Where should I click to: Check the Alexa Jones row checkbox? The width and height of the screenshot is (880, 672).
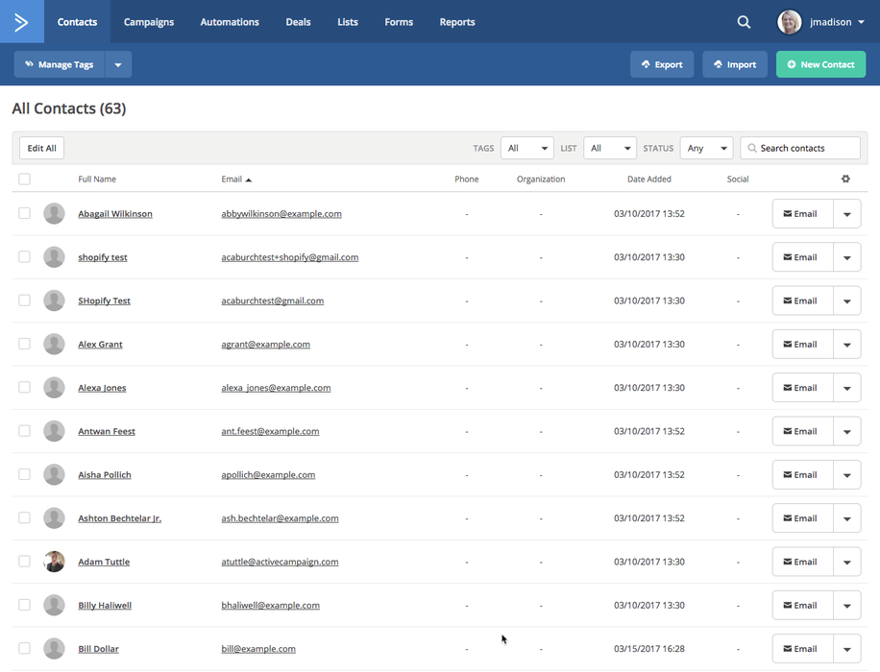click(24, 387)
